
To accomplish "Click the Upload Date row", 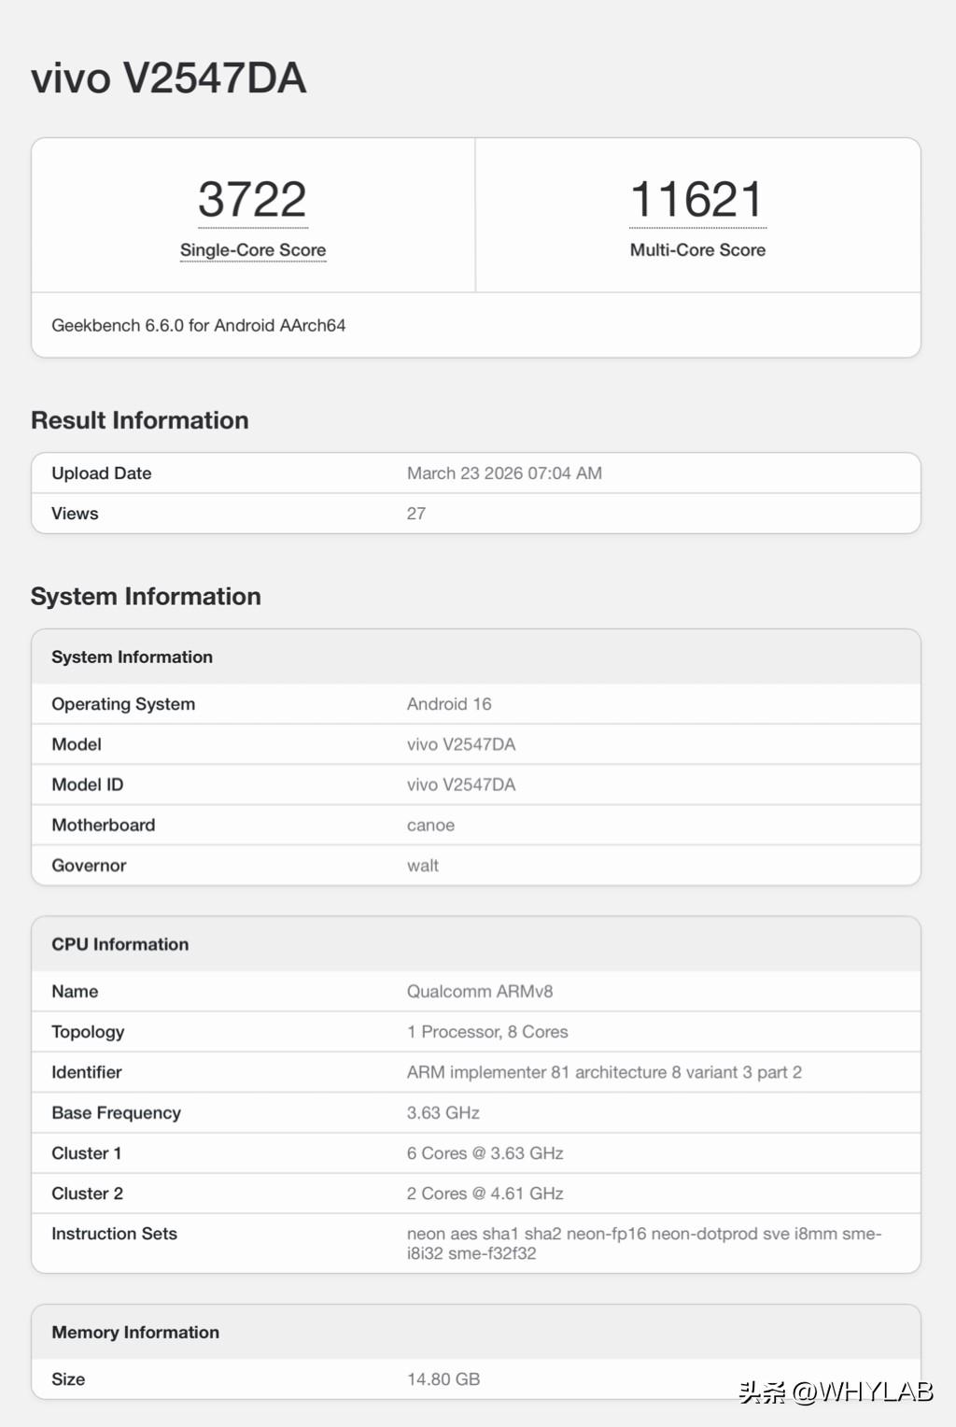I will tap(101, 473).
